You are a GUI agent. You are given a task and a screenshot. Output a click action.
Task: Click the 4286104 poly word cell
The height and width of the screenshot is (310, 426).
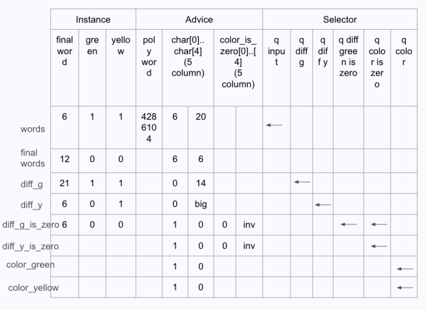click(149, 126)
